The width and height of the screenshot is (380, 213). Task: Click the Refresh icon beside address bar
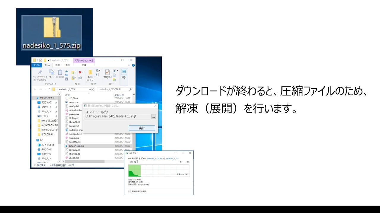[93, 89]
